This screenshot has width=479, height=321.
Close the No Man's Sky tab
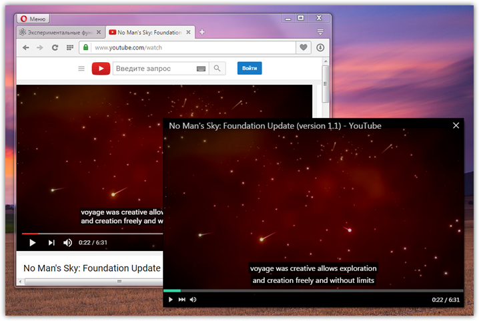click(x=189, y=32)
